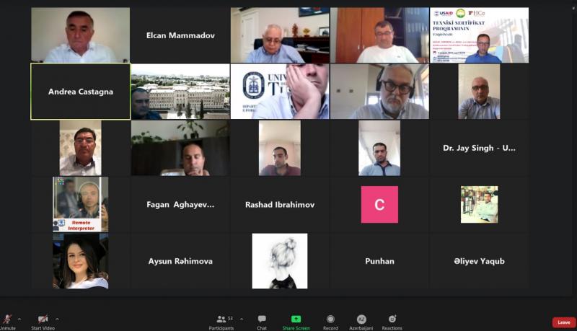The height and width of the screenshot is (331, 577).
Task: Select Elcan Mammadov's participant tile
Action: coord(180,35)
